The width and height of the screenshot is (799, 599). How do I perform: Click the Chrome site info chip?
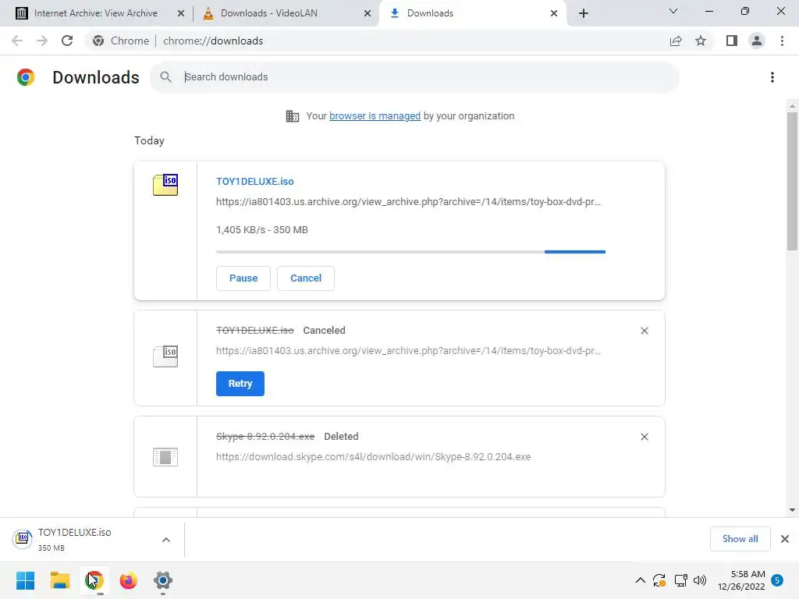pos(121,41)
